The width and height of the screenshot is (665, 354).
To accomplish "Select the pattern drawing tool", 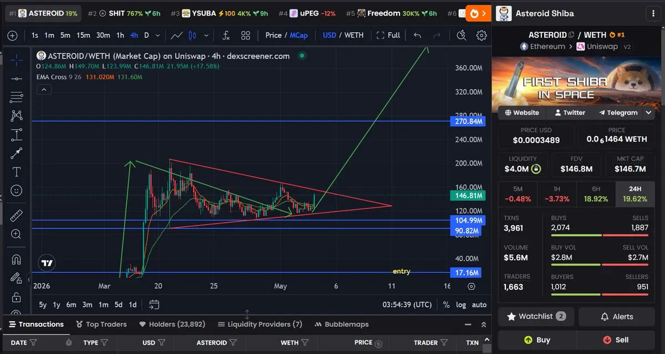I will [17, 116].
